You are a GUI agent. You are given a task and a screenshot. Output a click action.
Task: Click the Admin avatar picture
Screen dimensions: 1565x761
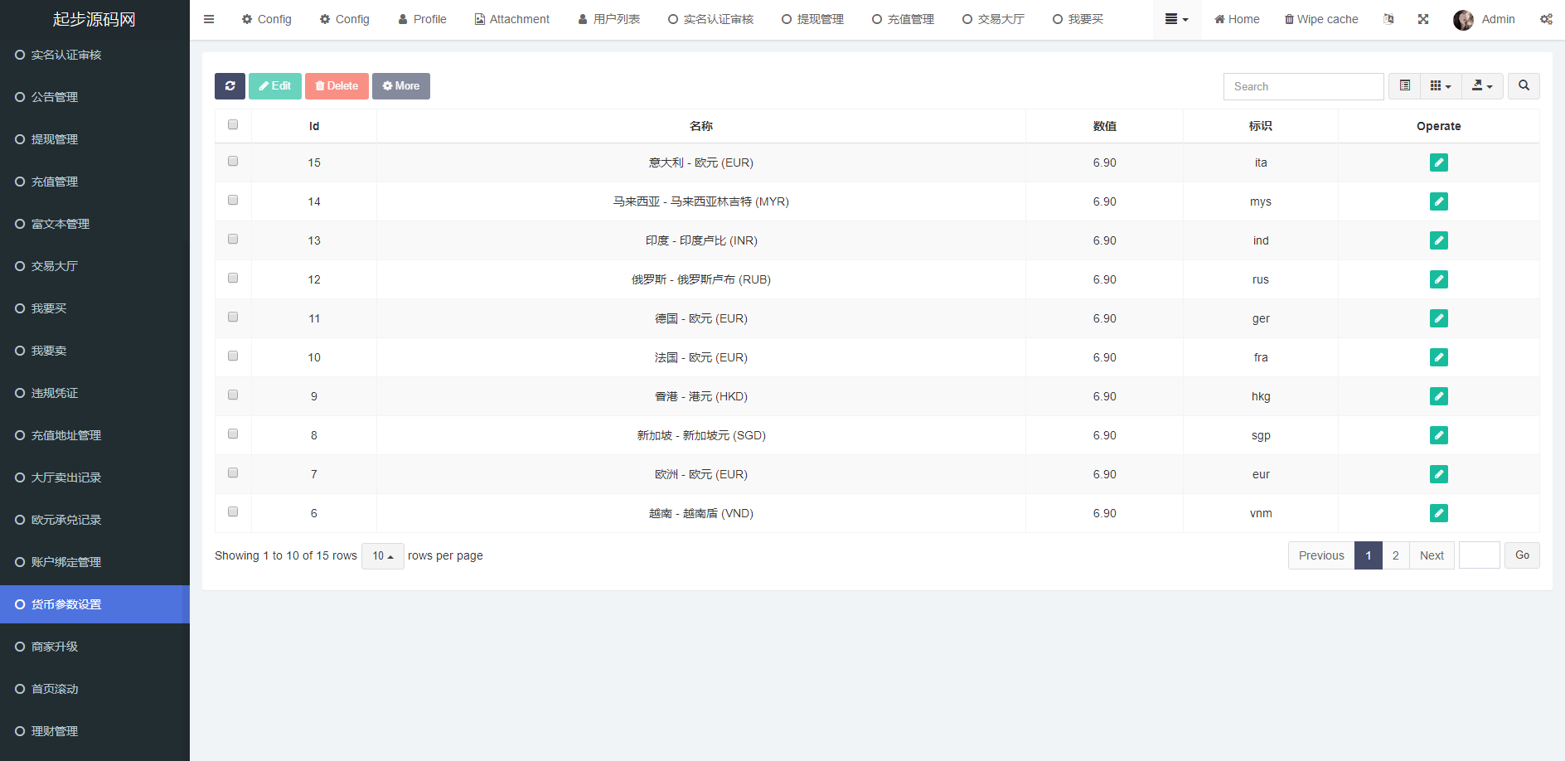pos(1463,20)
